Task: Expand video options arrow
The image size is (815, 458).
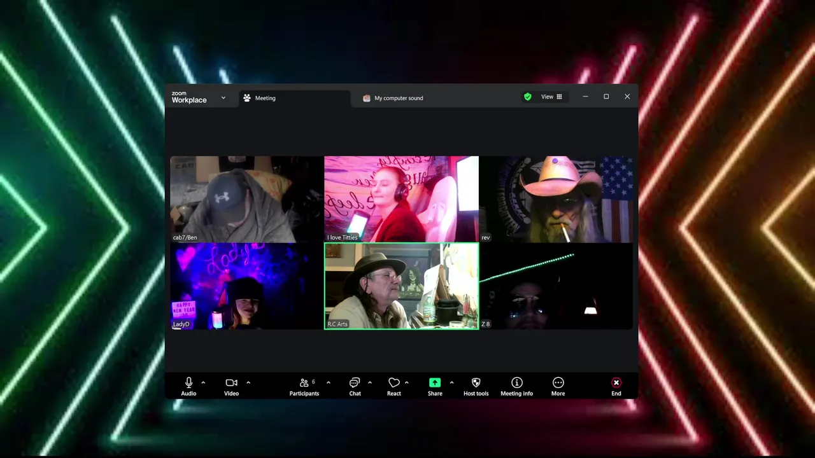Action: coord(248,382)
